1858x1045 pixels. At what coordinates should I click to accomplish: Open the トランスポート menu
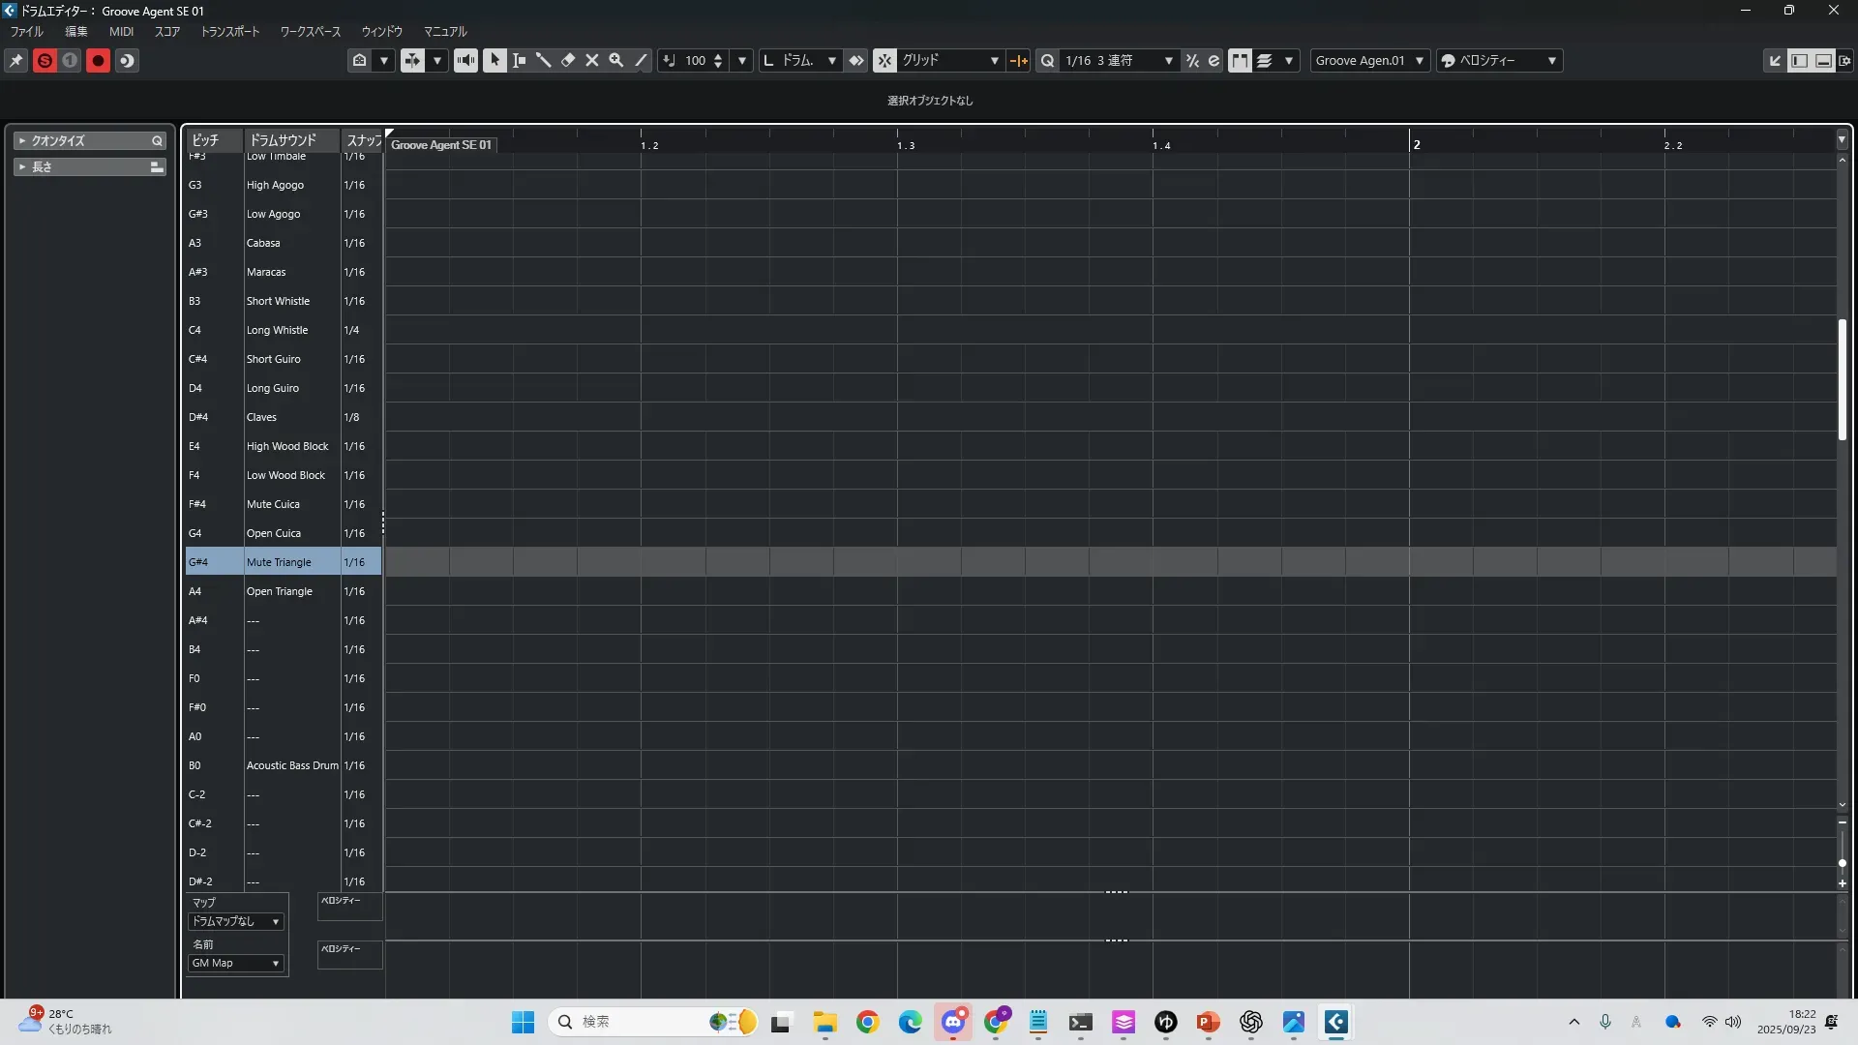230,31
